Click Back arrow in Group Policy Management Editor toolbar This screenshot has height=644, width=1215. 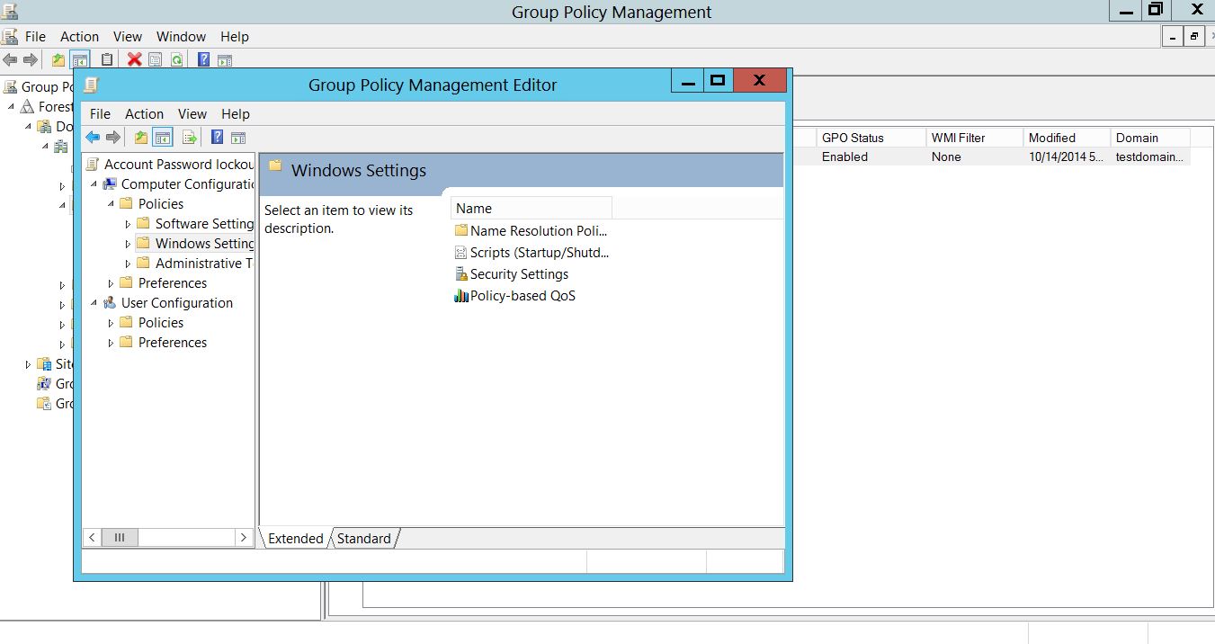92,138
